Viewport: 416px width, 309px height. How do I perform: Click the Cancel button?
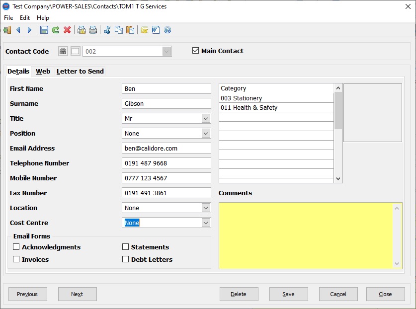click(x=338, y=294)
